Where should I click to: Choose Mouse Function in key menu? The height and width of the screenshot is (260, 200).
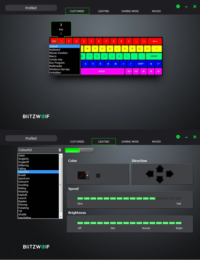(64, 53)
